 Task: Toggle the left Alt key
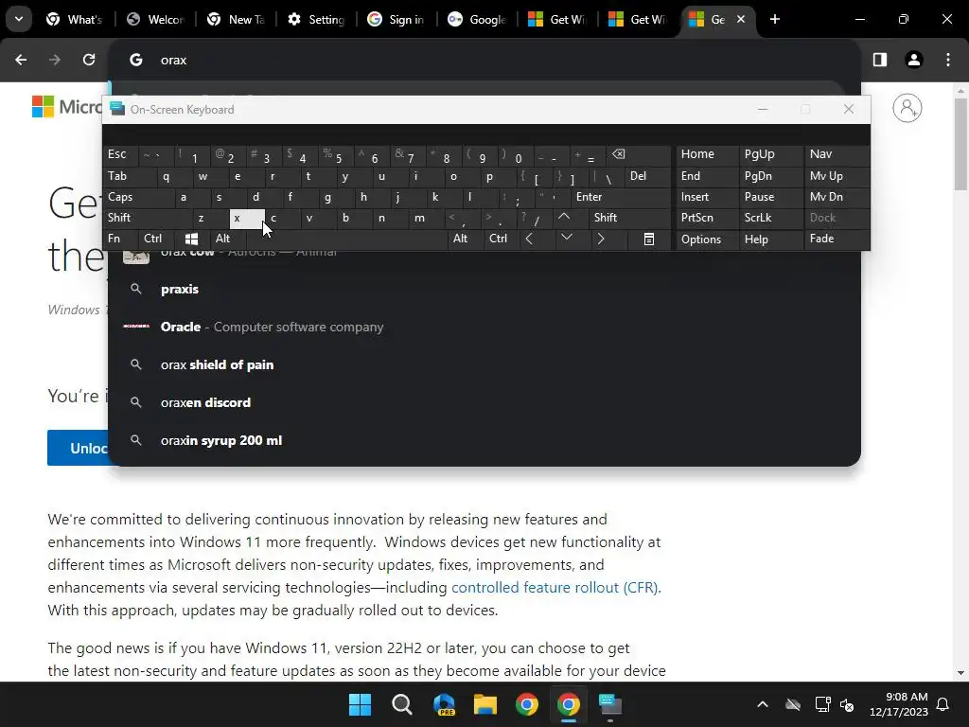228,239
